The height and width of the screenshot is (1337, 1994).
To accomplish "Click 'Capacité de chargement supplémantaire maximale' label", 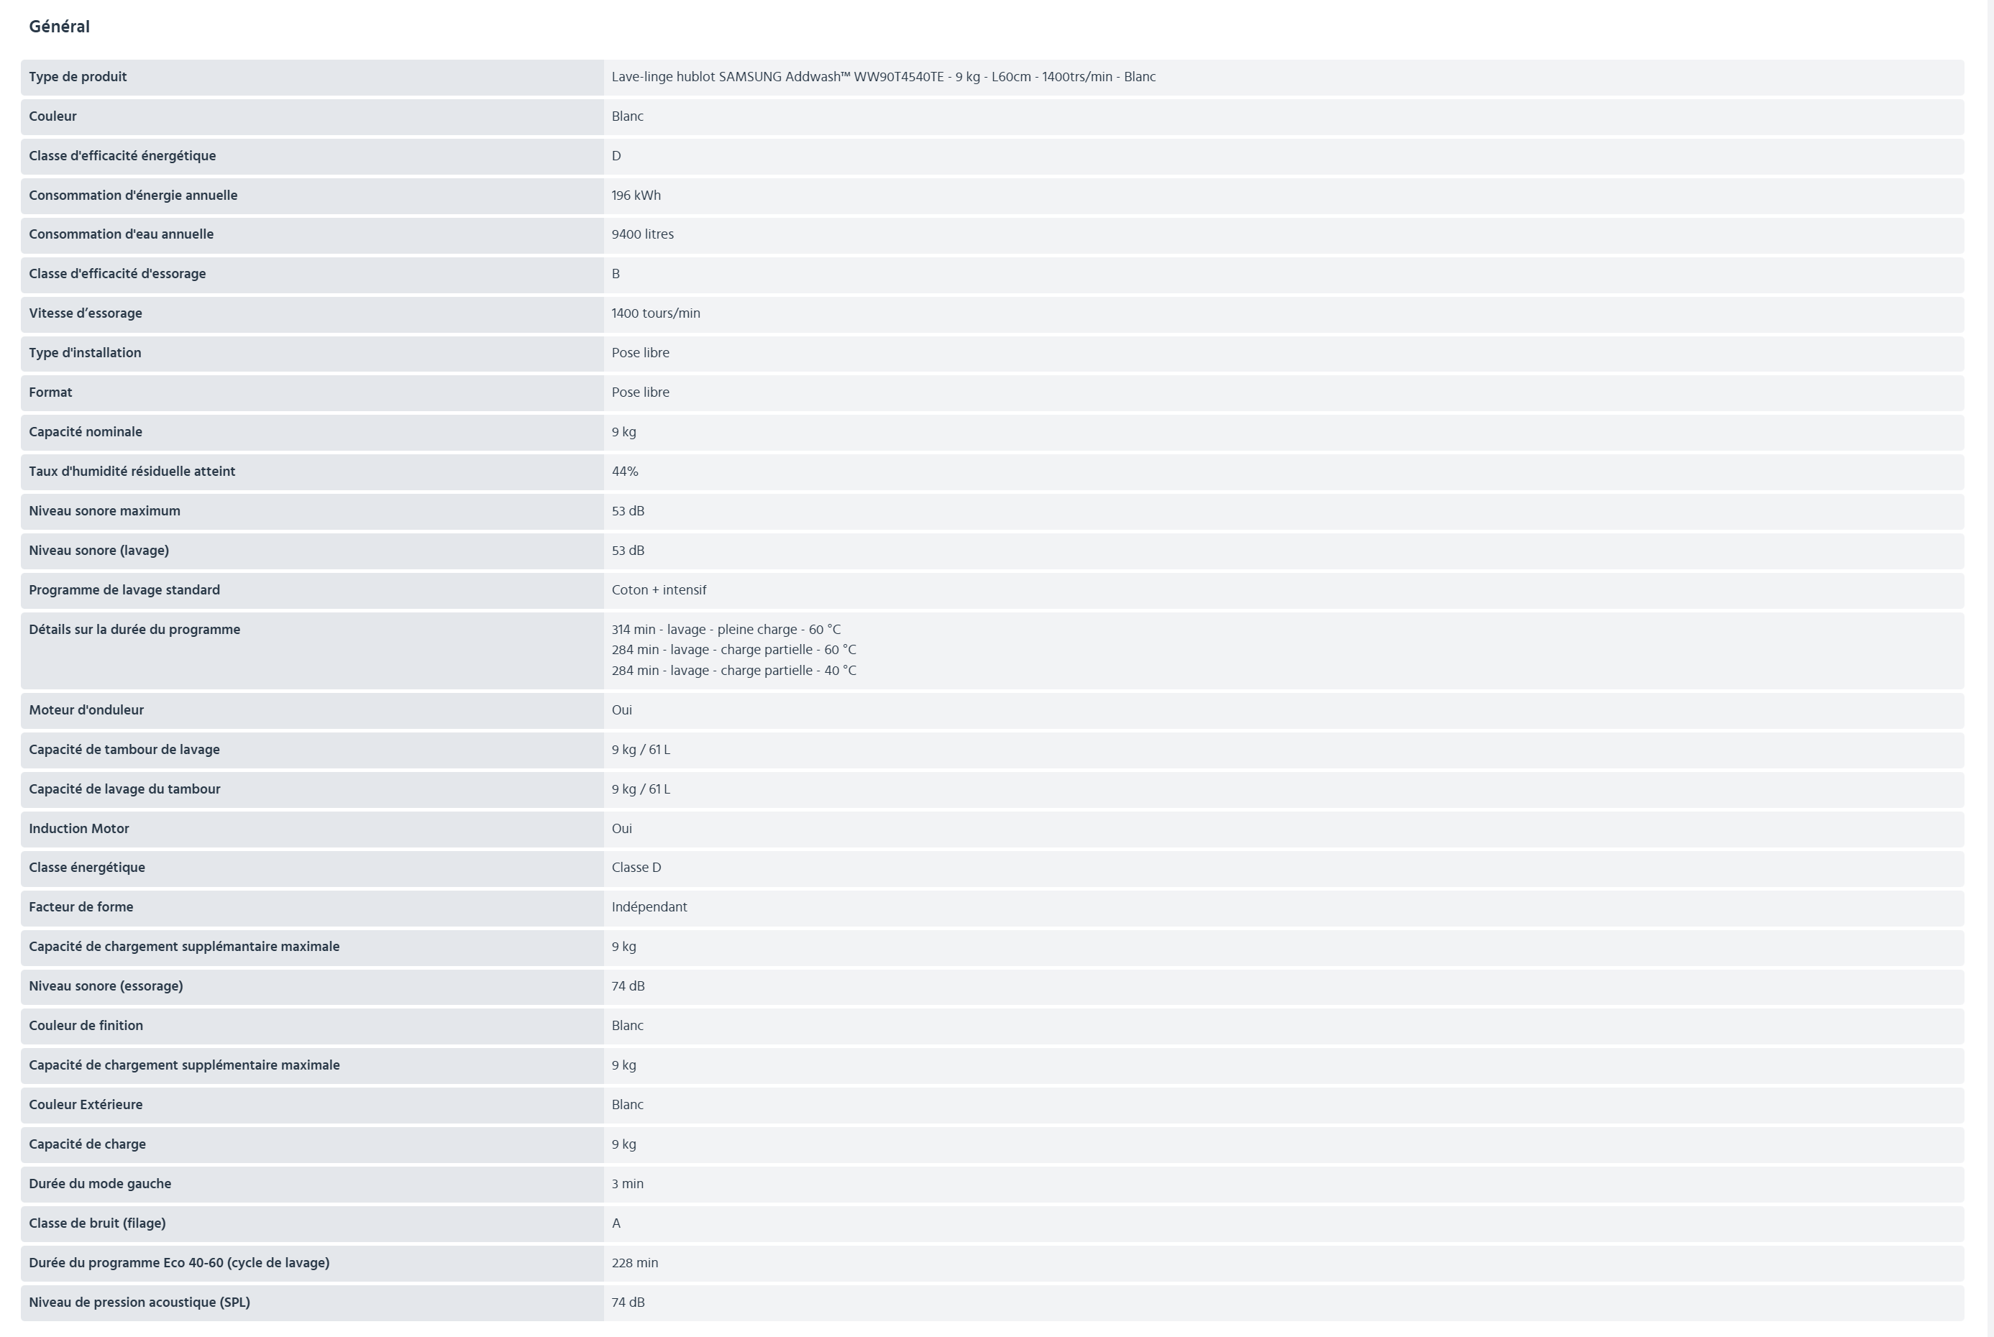I will click(183, 947).
